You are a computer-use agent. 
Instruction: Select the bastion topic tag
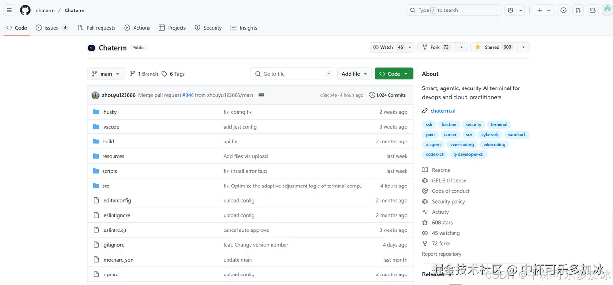tap(449, 125)
